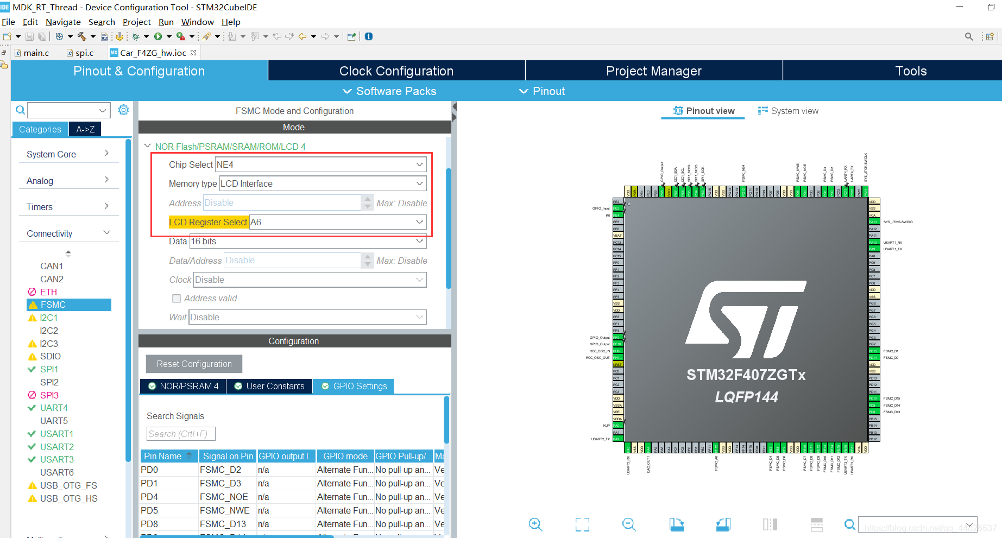Select USART1 in the peripheral list
The image size is (1002, 538).
pyautogui.click(x=56, y=434)
